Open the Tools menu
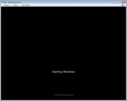Image resolution: width=127 pixels, height=101 pixels. click(x=16, y=5)
